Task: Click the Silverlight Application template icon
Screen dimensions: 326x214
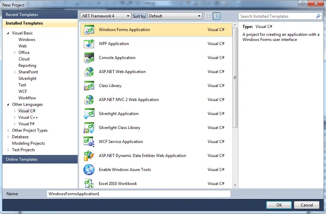Action: click(x=89, y=114)
